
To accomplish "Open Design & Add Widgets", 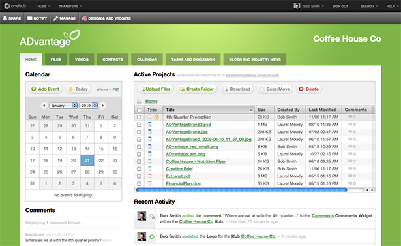I will coord(106,18).
